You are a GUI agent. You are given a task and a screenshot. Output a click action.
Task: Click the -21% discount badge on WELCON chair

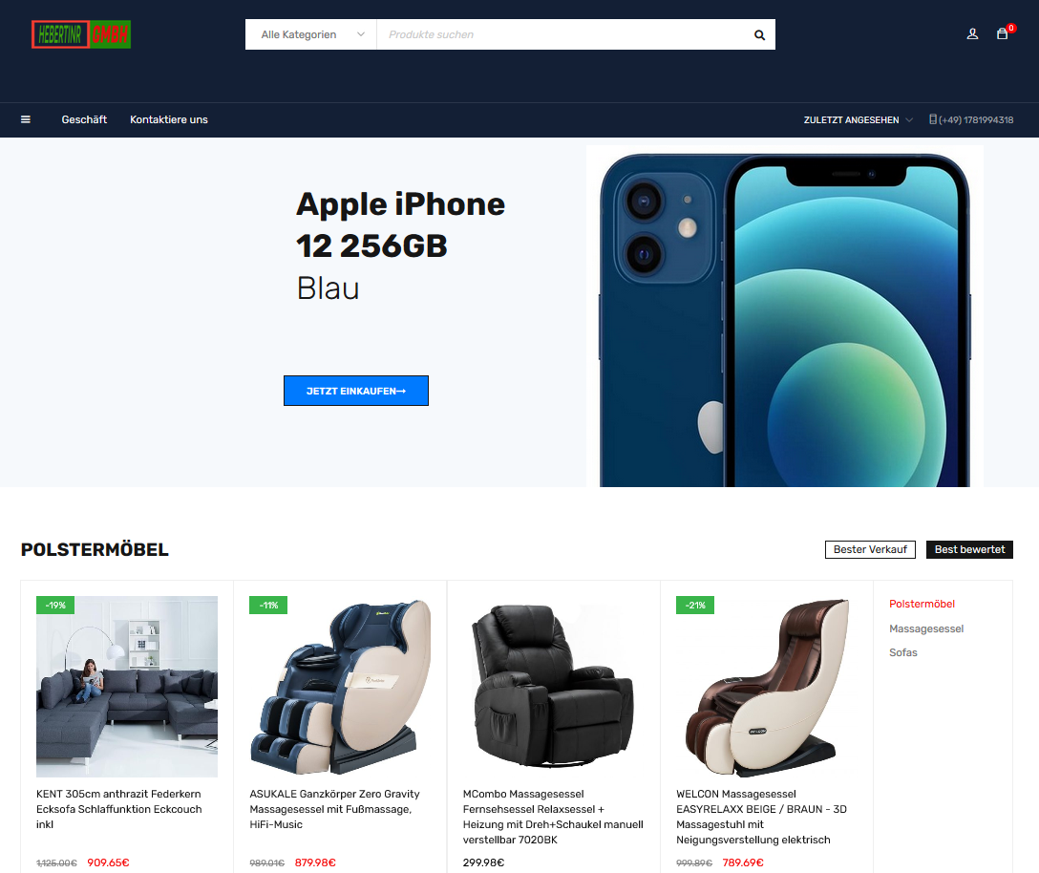point(695,606)
